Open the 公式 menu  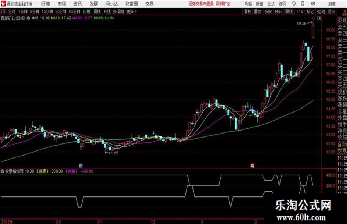(271, 4)
